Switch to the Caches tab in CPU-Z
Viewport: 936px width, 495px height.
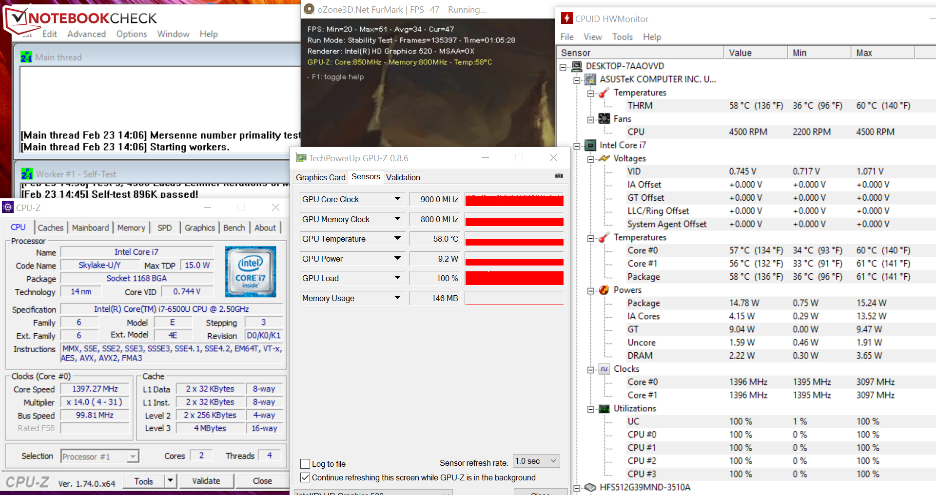[51, 228]
